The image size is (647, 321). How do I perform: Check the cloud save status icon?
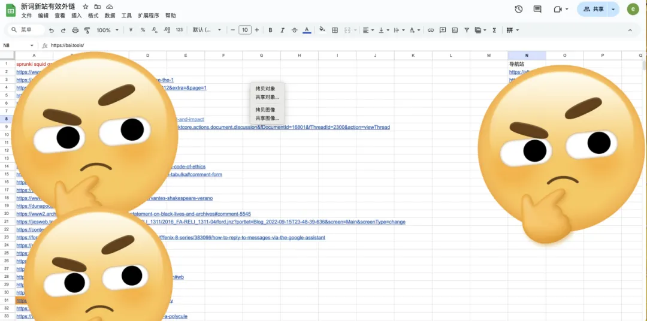tap(110, 7)
